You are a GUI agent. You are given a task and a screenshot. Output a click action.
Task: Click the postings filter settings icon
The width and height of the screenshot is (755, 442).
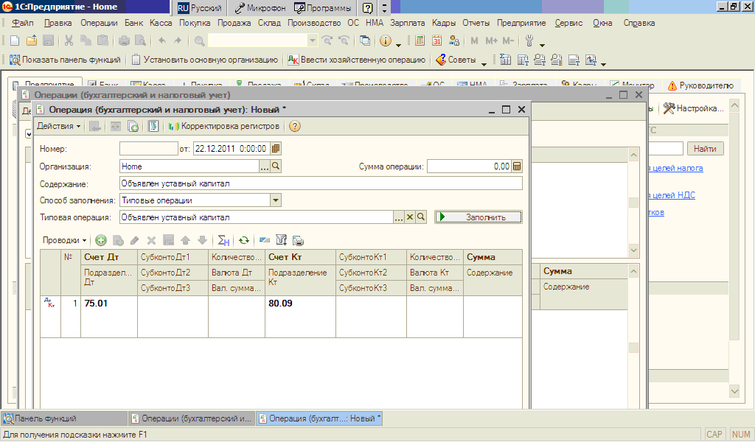281,240
